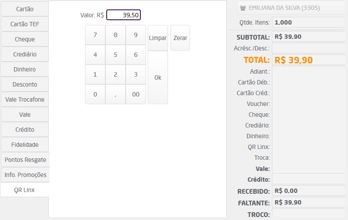Select Dinheiro payment method
348x220 pixels.
click(25, 69)
